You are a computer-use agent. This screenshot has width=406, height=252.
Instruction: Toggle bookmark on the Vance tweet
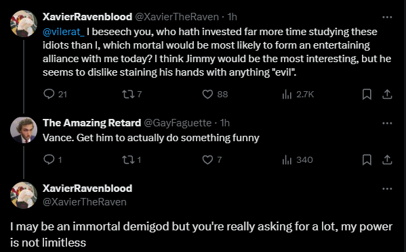point(367,160)
